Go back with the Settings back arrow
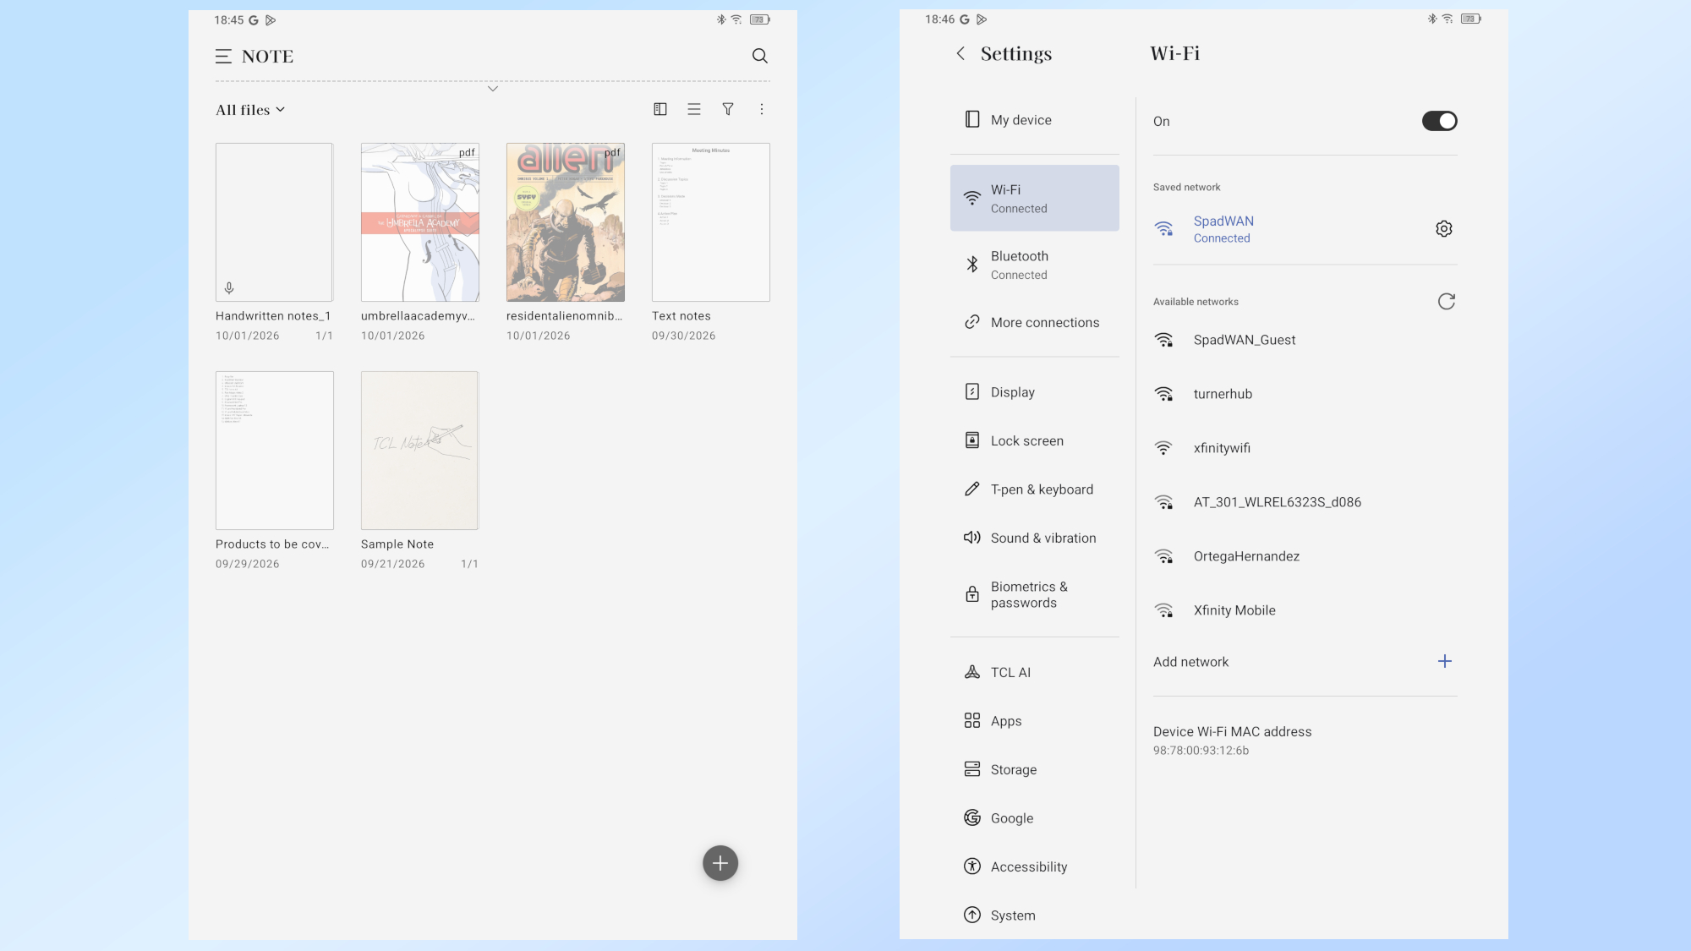The height and width of the screenshot is (951, 1691). coord(960,53)
